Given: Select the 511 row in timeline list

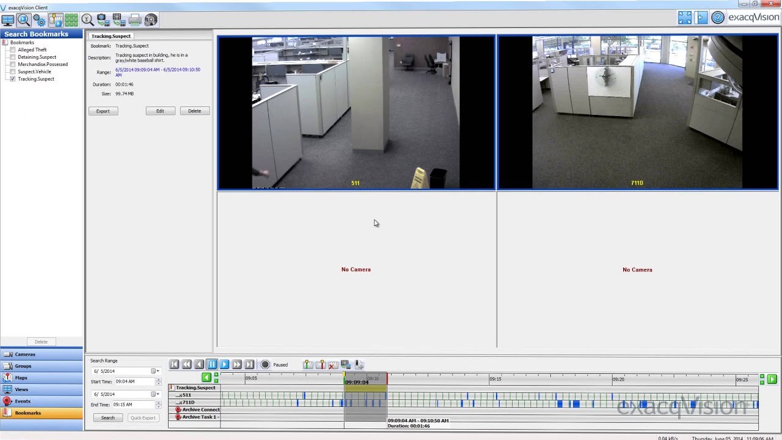Looking at the screenshot, I should tap(195, 395).
